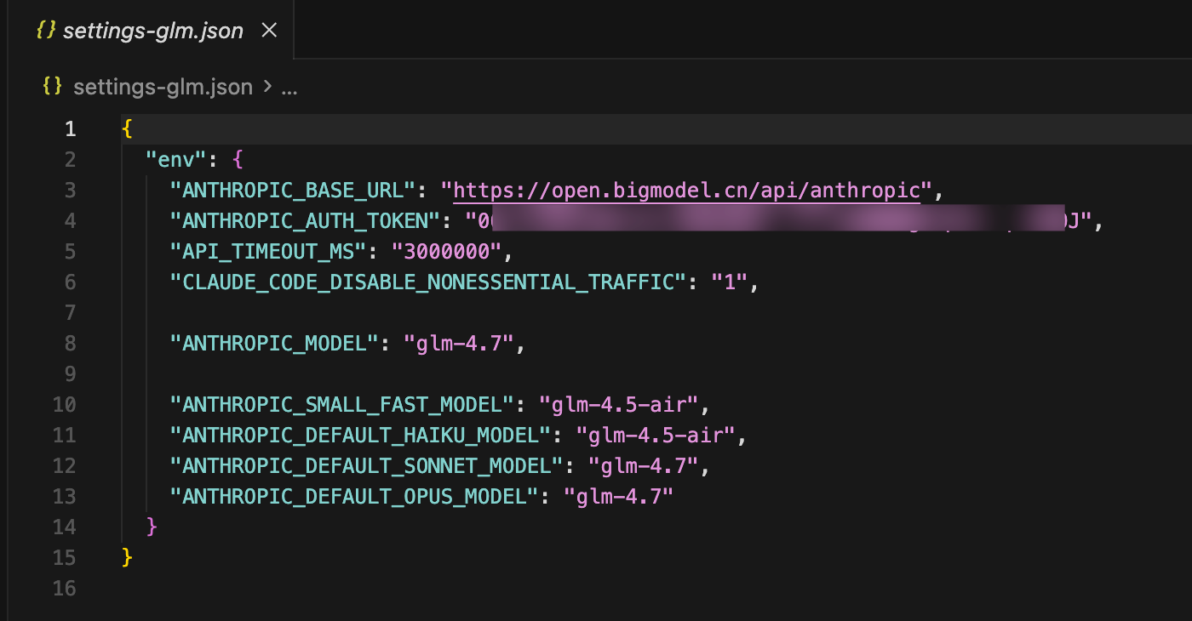
Task: Open the bigmodel.cn API URL link
Action: click(687, 191)
